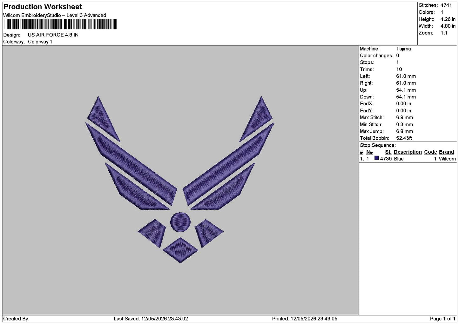Select the Trims value 10
Viewport: 459px width, 324px height.
pyautogui.click(x=399, y=69)
